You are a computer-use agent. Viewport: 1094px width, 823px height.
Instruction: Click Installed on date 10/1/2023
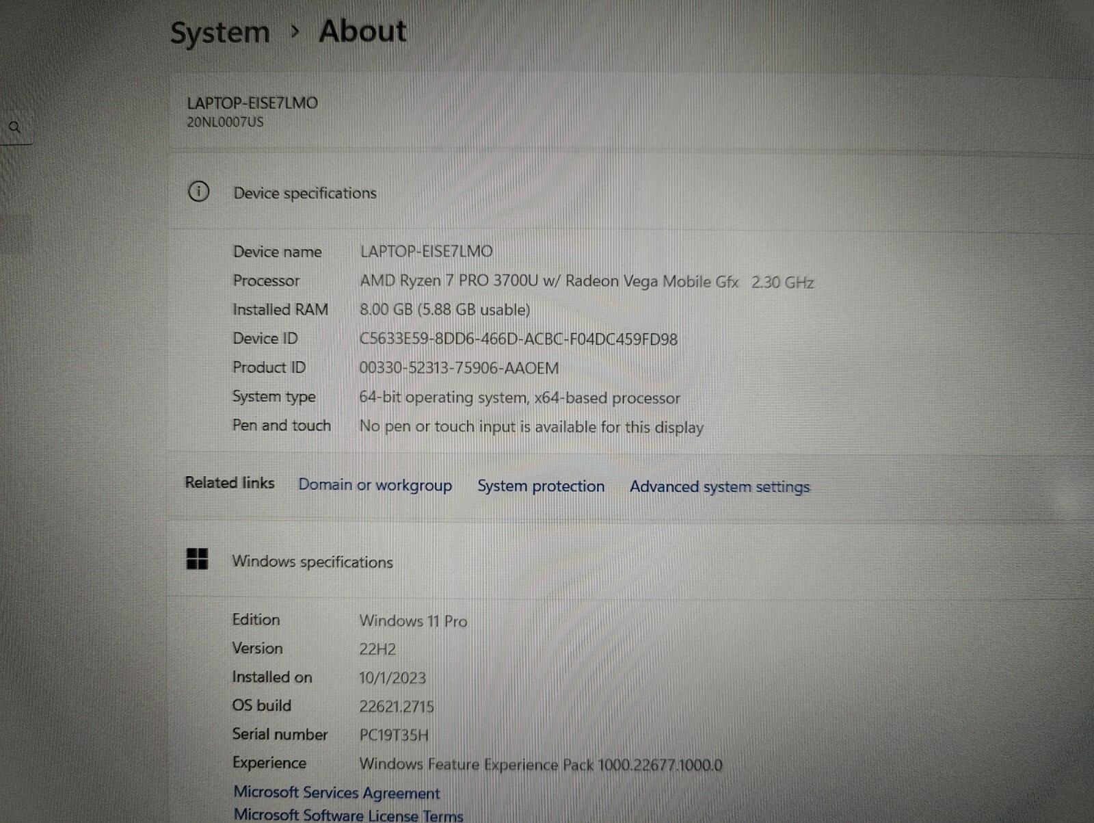[x=392, y=678]
